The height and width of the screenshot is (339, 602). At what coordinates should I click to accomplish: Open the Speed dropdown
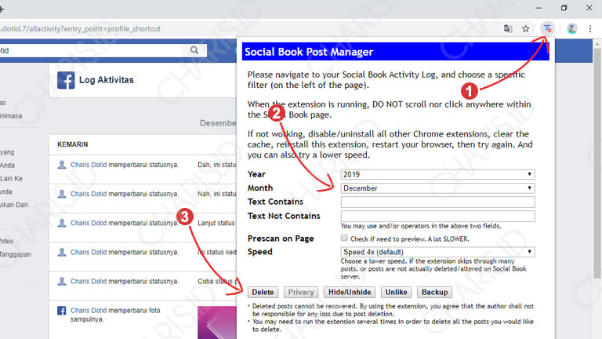437,252
